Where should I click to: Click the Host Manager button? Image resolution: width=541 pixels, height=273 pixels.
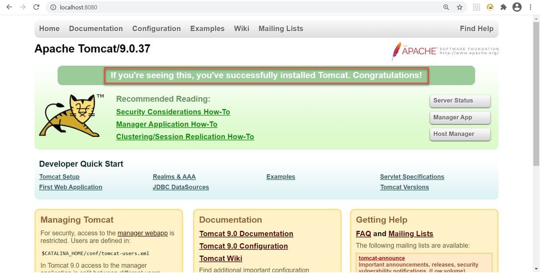point(460,135)
